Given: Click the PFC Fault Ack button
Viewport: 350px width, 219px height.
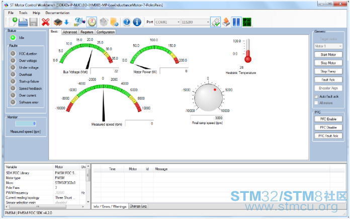Looking at the screenshot, I should 328,136.
